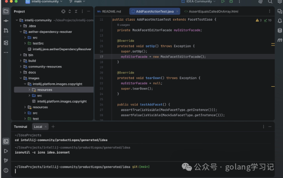
Task: Open the intellij-community project dropdown
Action: click(x=44, y=1)
